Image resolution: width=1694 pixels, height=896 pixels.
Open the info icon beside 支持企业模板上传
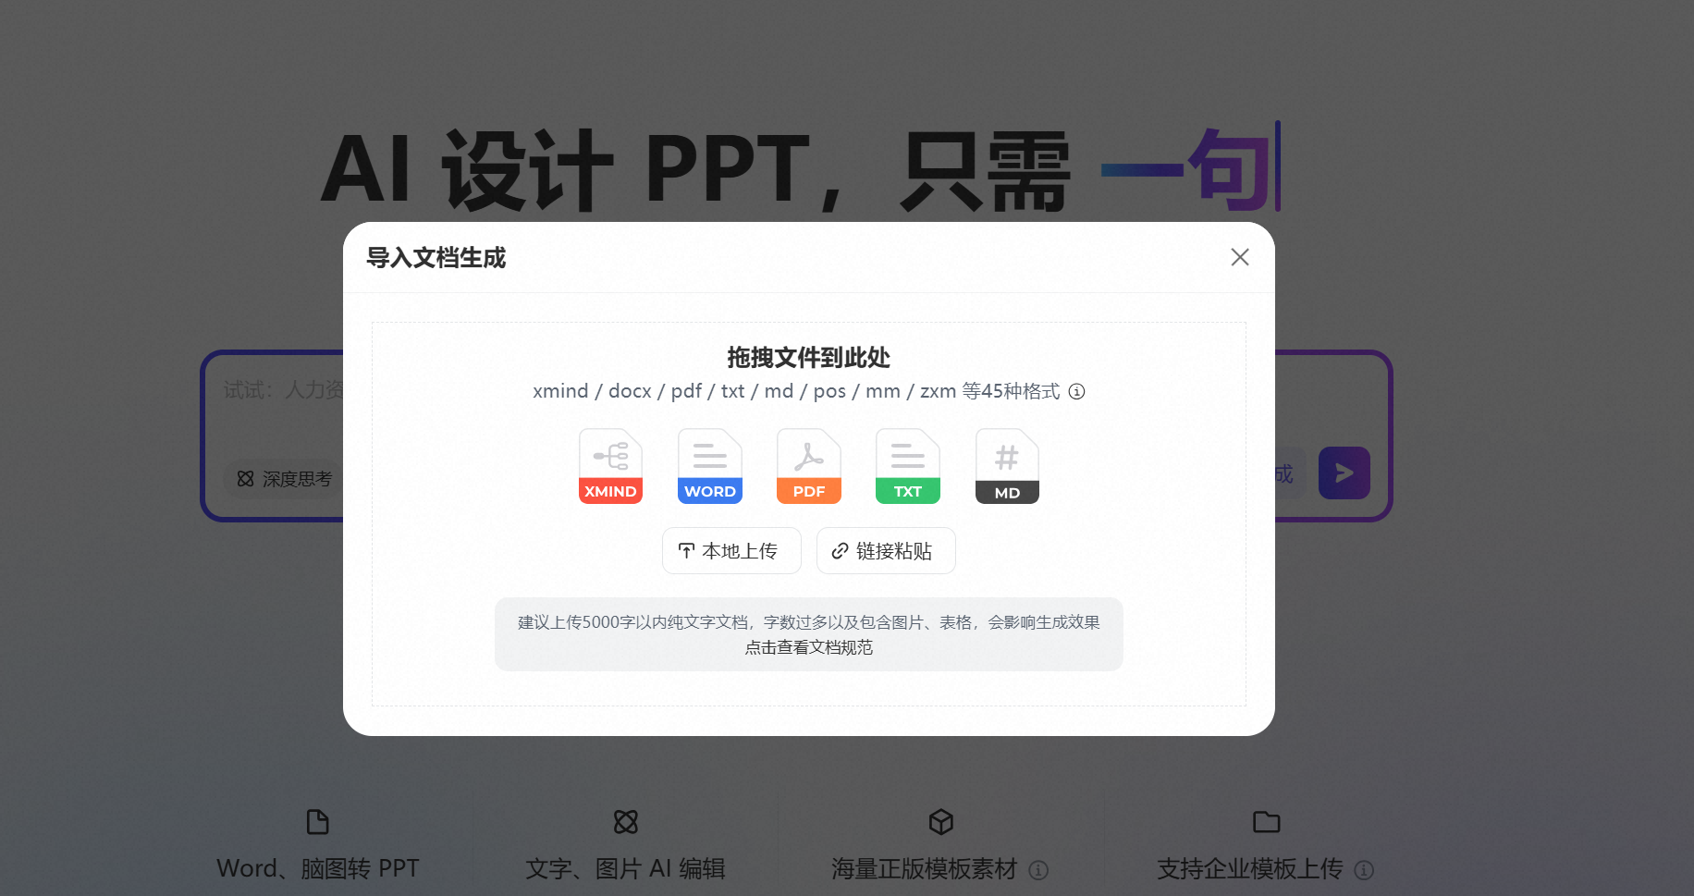point(1364,869)
